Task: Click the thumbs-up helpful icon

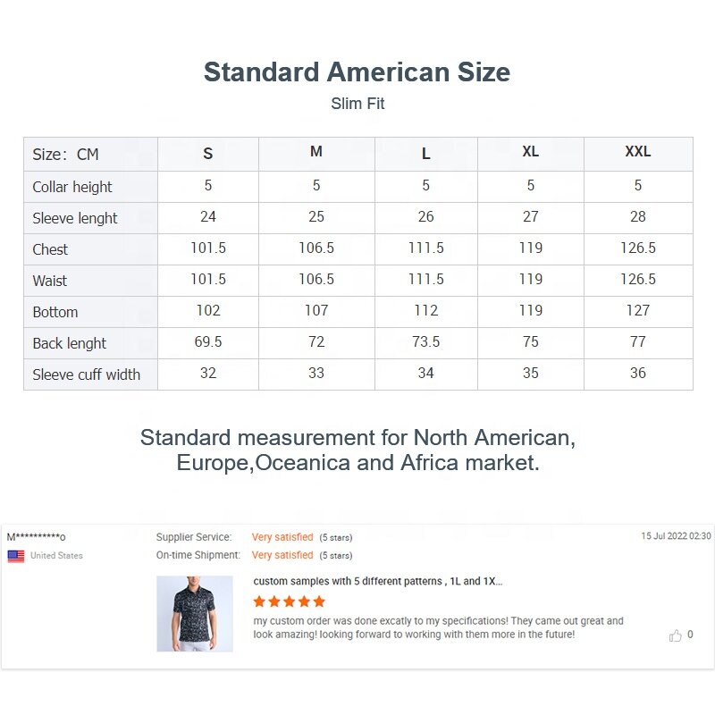Action: pos(675,635)
